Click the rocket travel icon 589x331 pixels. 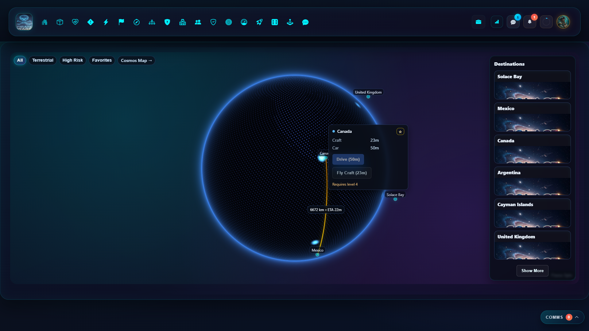(259, 22)
